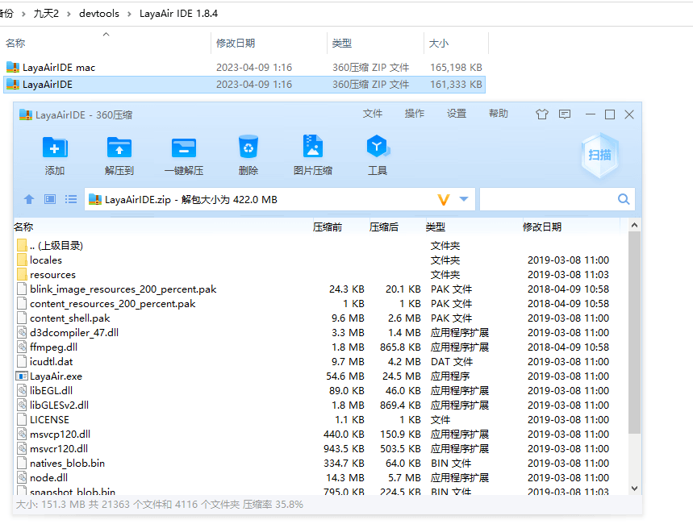This screenshot has height=524, width=693.
Task: Go up one level with arrow icon
Action: (x=29, y=199)
